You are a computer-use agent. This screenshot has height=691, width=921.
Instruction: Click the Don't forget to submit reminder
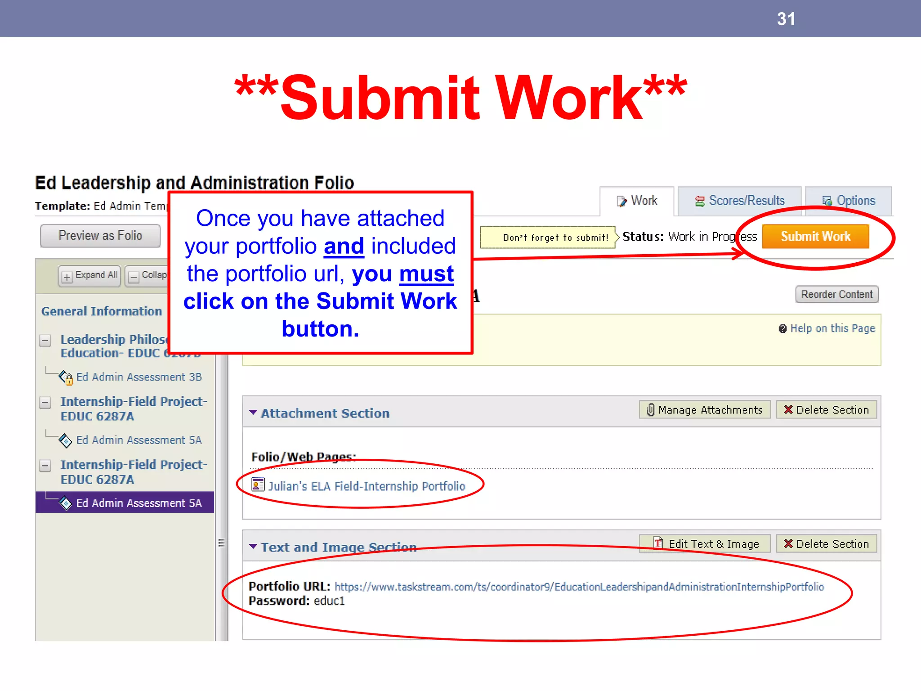(549, 238)
